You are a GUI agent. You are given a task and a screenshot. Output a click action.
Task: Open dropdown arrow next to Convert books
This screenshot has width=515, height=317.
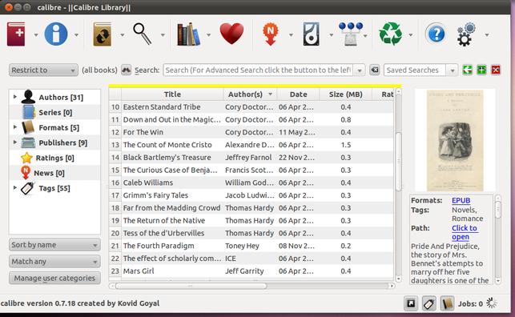click(x=123, y=34)
